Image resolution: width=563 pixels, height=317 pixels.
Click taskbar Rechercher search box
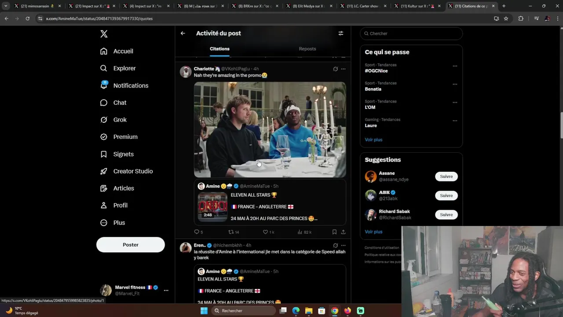tap(243, 310)
